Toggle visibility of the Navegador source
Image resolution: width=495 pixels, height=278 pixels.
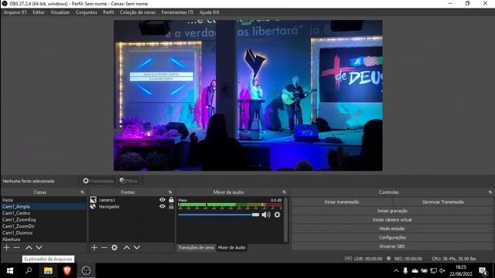[x=162, y=206]
